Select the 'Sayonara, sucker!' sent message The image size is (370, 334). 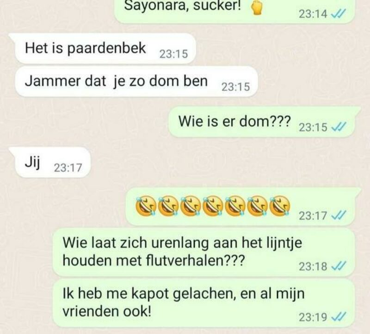pos(235,11)
